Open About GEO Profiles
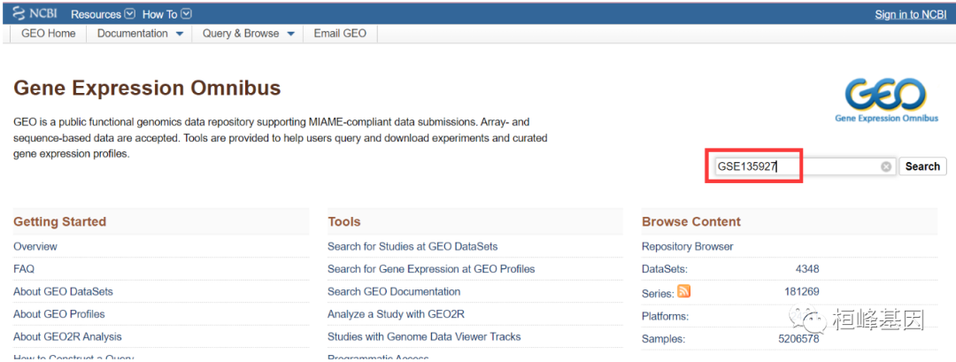 pos(59,314)
